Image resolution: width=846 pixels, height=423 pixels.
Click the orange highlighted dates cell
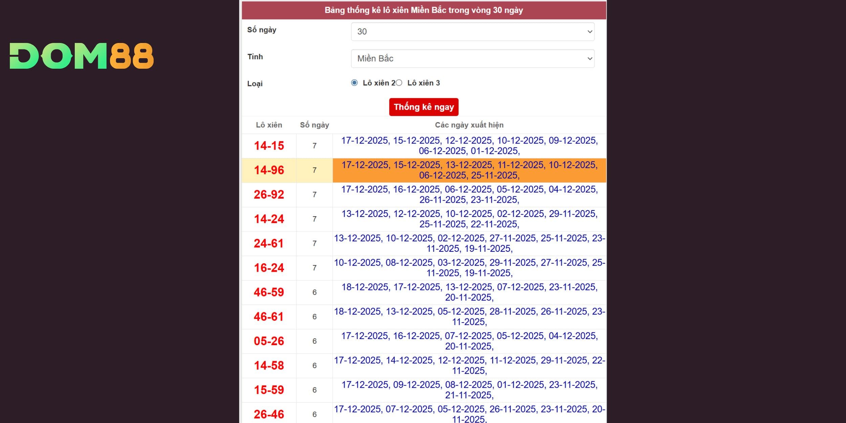[469, 170]
